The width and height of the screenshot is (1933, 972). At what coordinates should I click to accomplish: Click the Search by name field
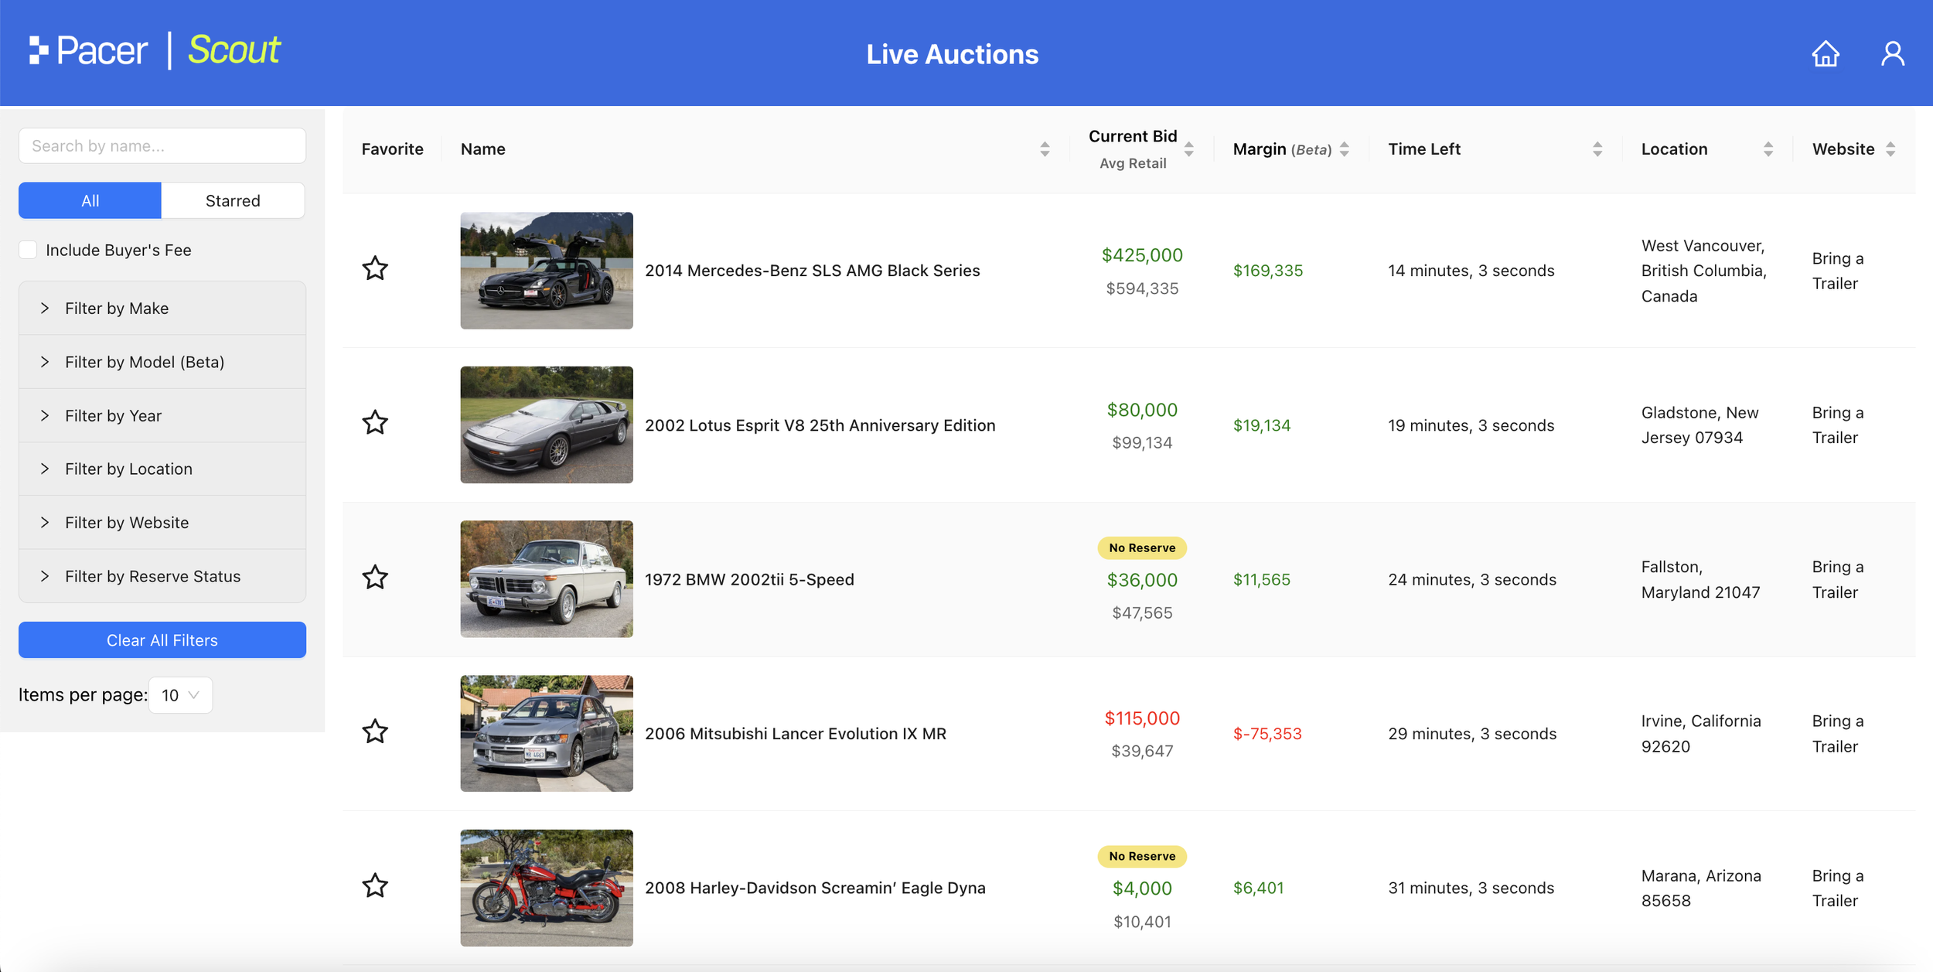click(162, 145)
